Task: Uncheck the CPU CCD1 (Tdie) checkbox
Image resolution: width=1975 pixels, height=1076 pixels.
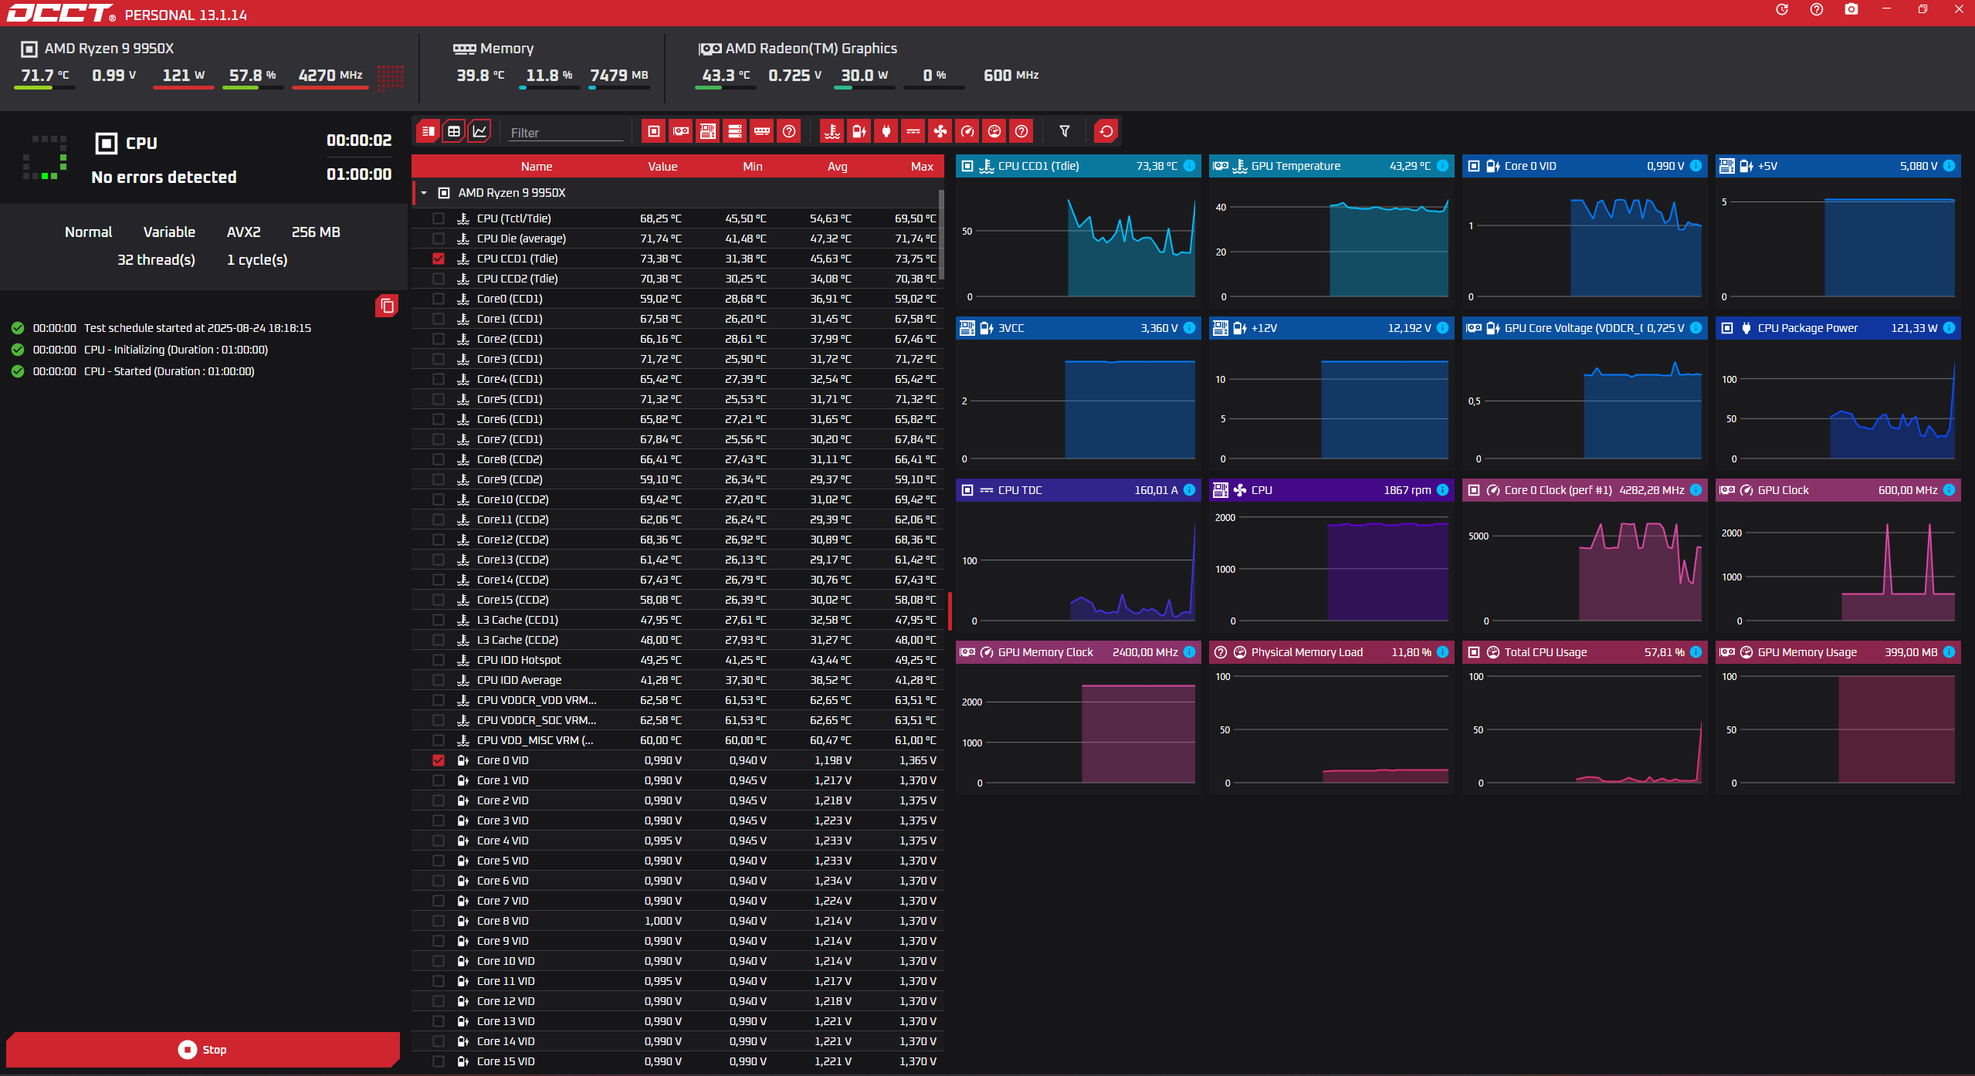Action: point(439,259)
